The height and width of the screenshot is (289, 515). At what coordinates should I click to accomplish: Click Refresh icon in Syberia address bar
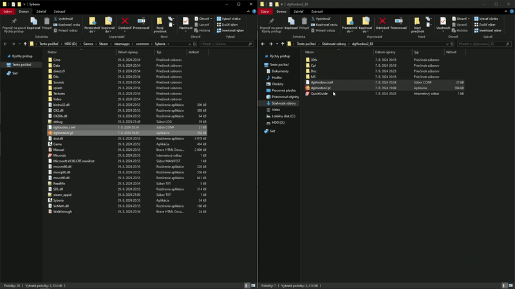click(x=194, y=44)
